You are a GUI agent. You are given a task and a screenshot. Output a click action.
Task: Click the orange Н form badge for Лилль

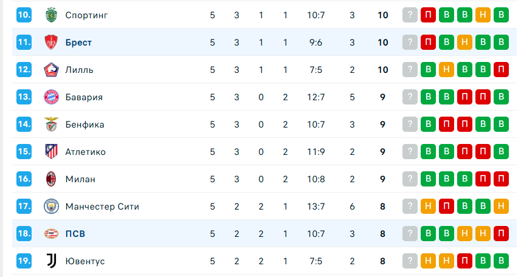click(447, 70)
